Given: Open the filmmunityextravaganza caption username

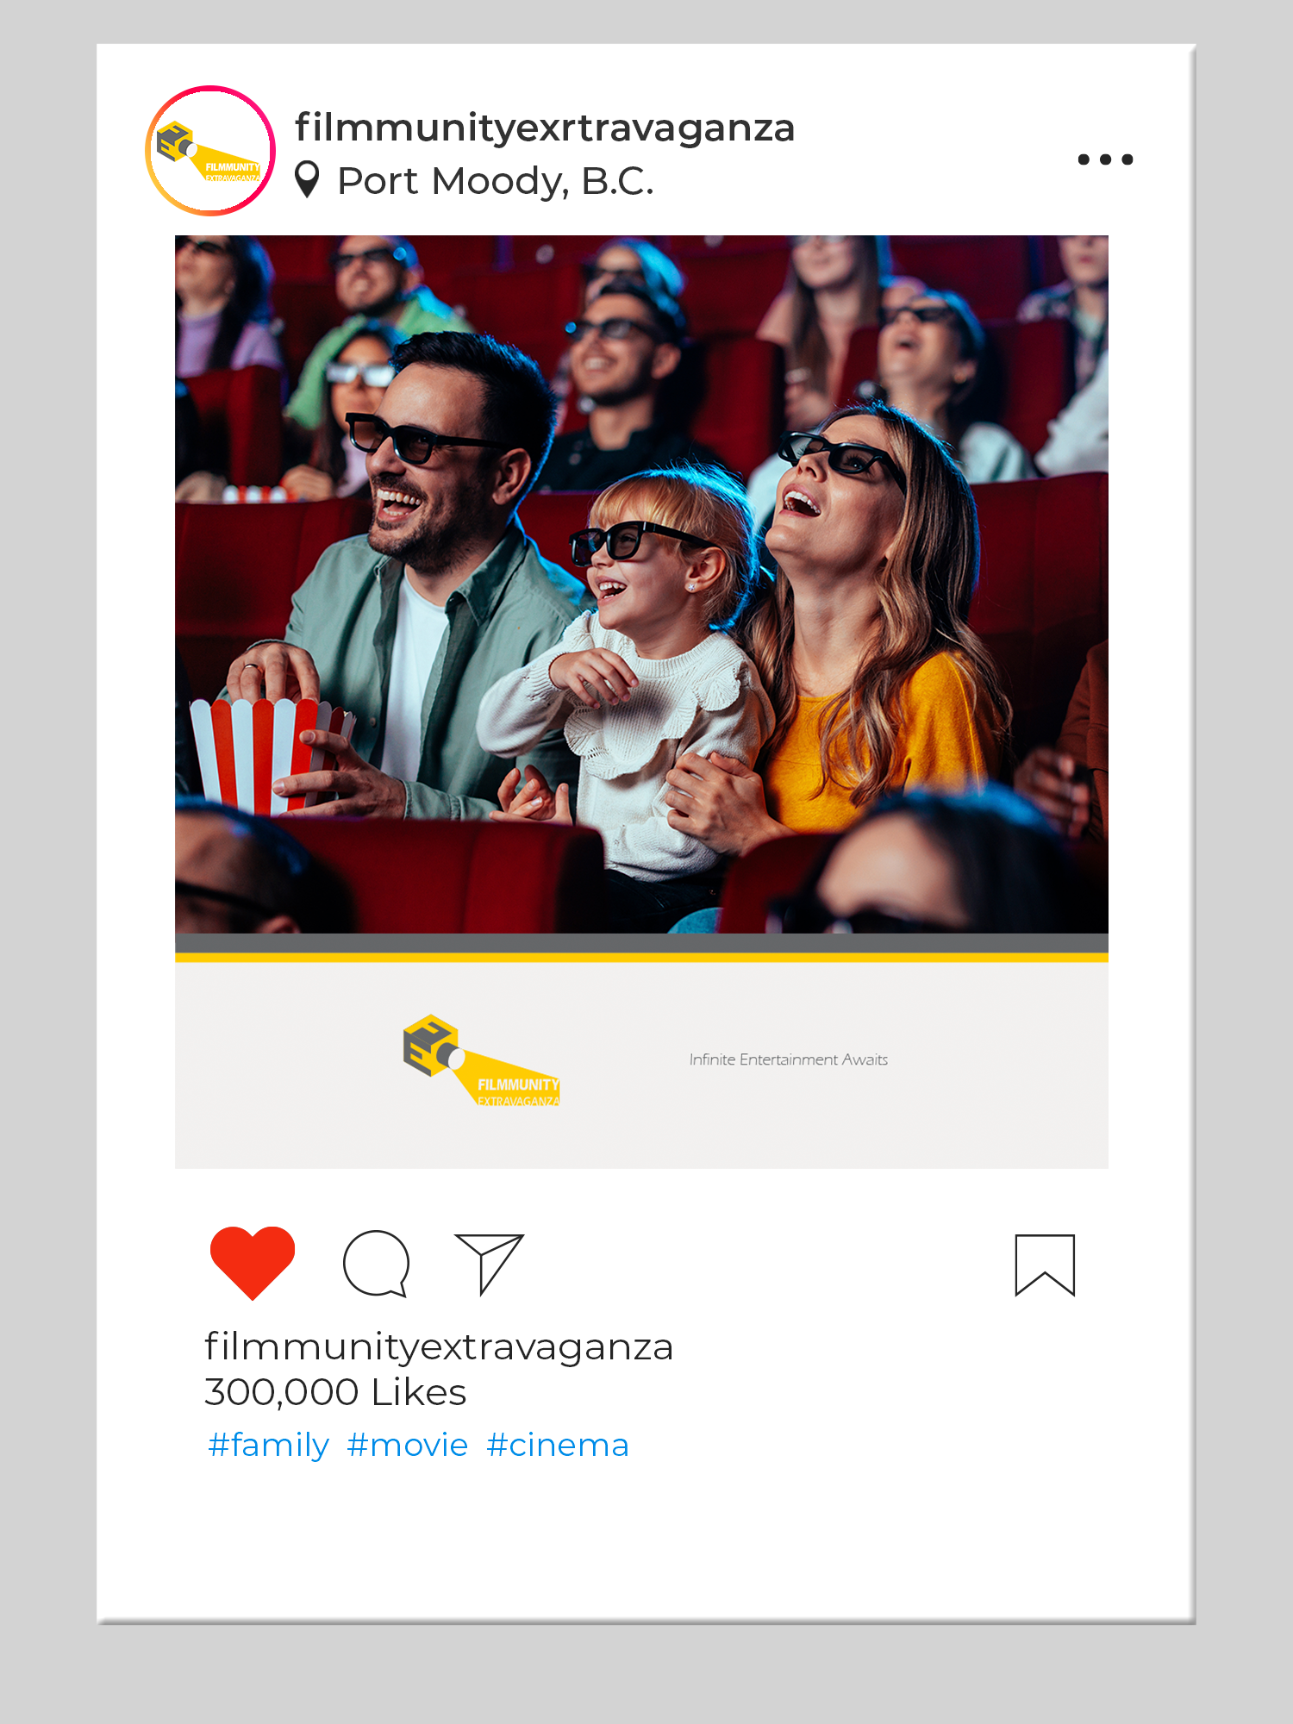Looking at the screenshot, I should [439, 1347].
